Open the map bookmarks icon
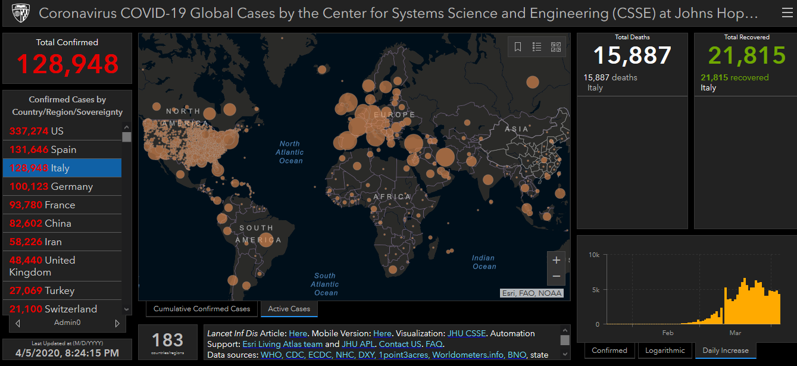The height and width of the screenshot is (366, 797). (x=518, y=47)
